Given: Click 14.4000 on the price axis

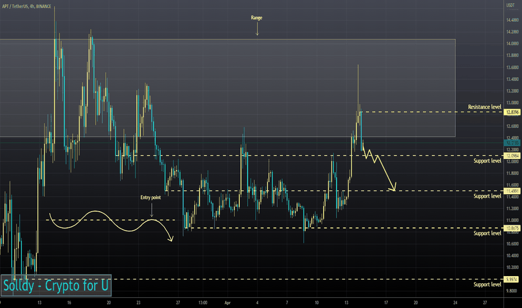Looking at the screenshot, I should [x=512, y=20].
